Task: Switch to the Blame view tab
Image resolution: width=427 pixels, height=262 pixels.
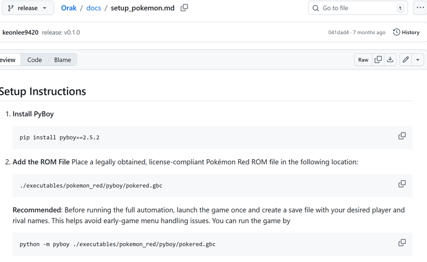Action: 63,60
